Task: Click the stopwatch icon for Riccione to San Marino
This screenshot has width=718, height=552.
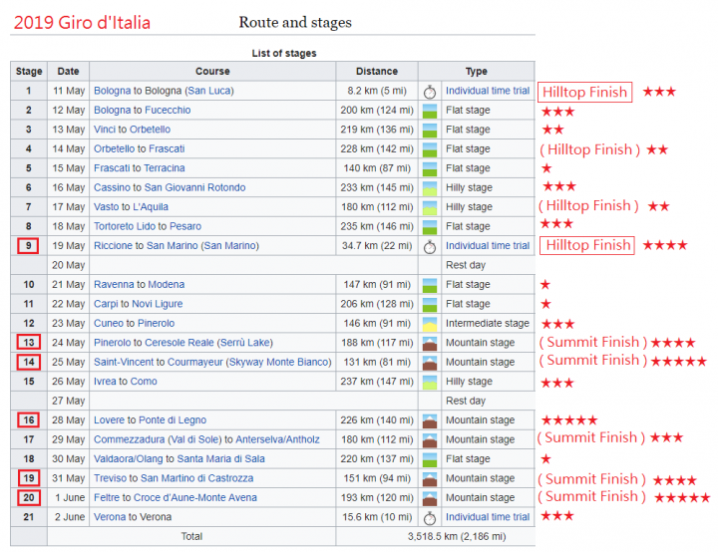Action: [430, 247]
